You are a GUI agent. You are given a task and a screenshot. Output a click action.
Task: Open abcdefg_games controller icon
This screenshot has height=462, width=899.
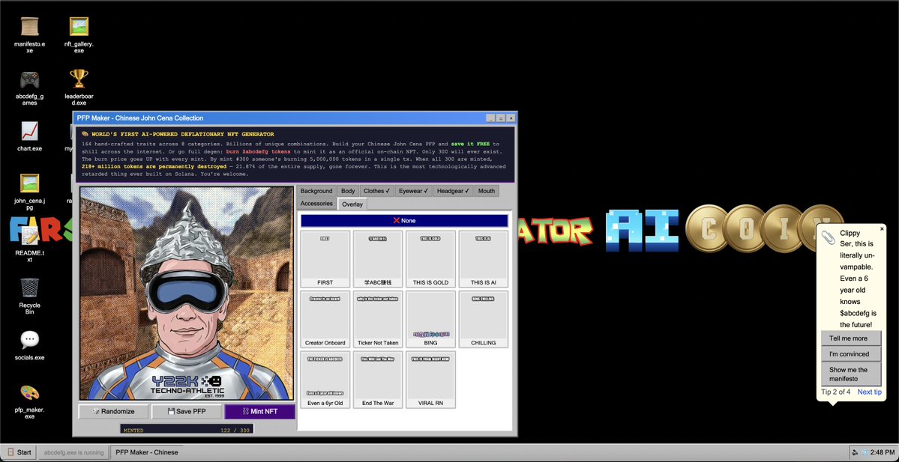tap(30, 87)
